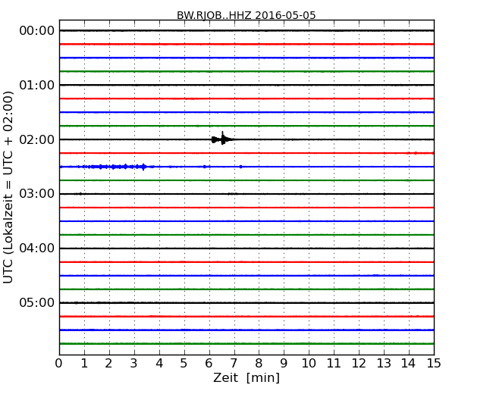Viewport: 493px width, 394px height.
Task: Click x-axis tick label 0
Action: [x=59, y=364]
